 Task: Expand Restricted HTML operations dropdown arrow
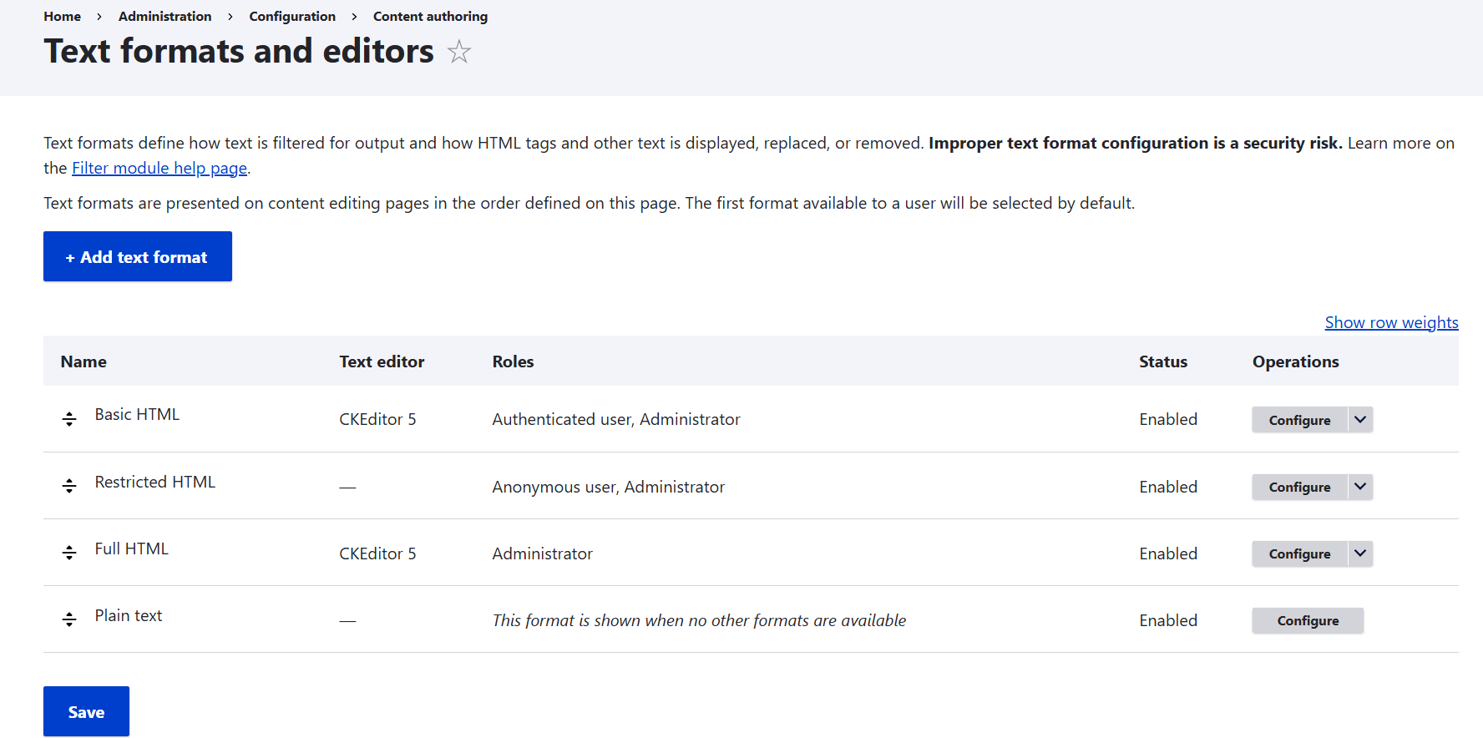[1360, 486]
